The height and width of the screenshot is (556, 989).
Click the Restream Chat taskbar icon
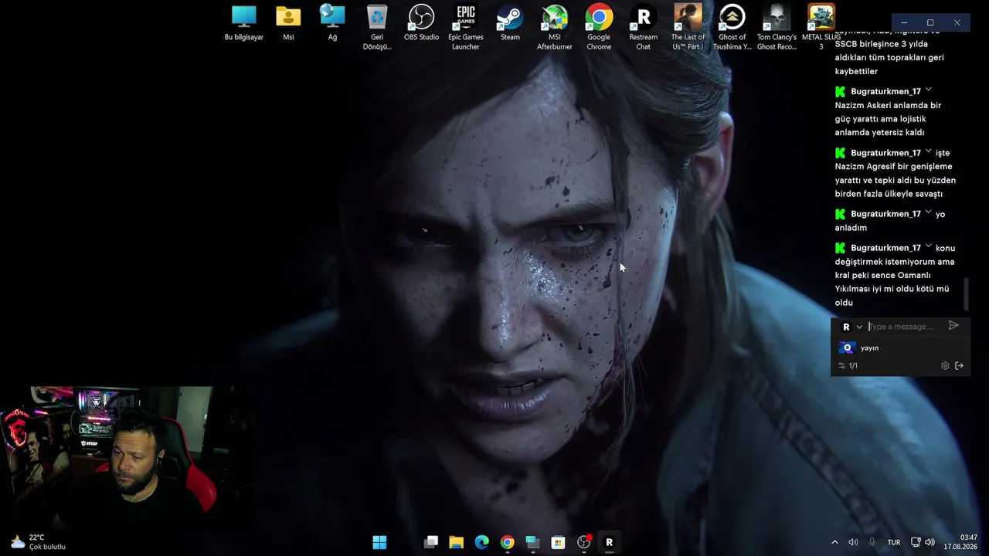coord(609,542)
